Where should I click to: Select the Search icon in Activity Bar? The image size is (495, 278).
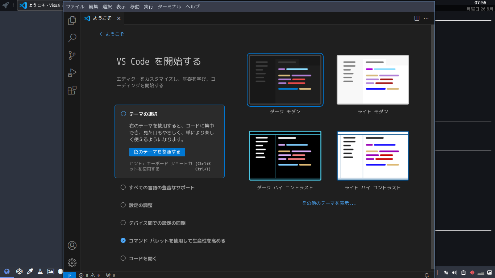pyautogui.click(x=71, y=38)
